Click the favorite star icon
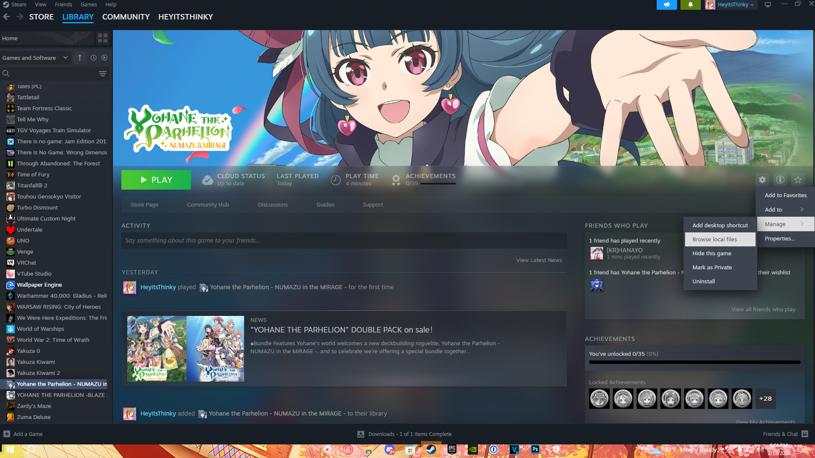The image size is (815, 458). [798, 180]
